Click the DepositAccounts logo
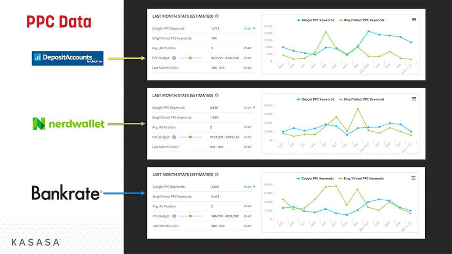452x254 pixels. click(67, 58)
